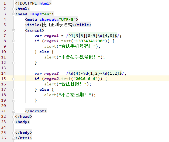The image size is (169, 142).
Task: Click line number 1 in the gutter
Action: (x=5, y=3)
